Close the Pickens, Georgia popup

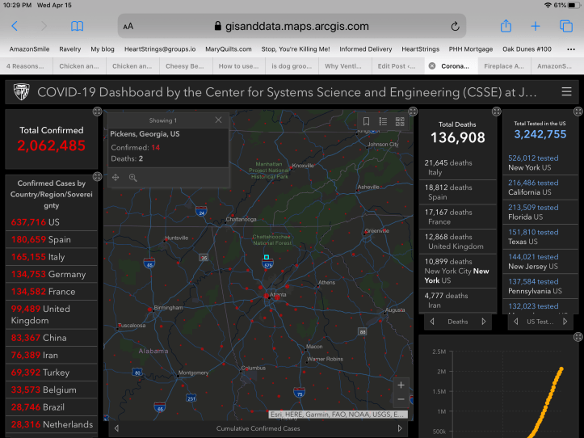[218, 120]
